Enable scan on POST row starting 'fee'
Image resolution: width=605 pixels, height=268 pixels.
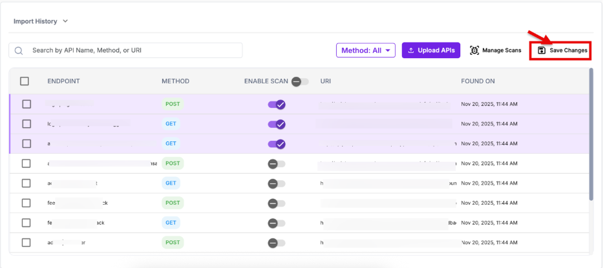[x=277, y=203]
